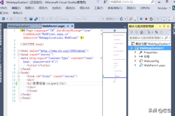175x116 pixels.
Task: Click the Home icon in Solution Explorer
Action: coord(142,32)
